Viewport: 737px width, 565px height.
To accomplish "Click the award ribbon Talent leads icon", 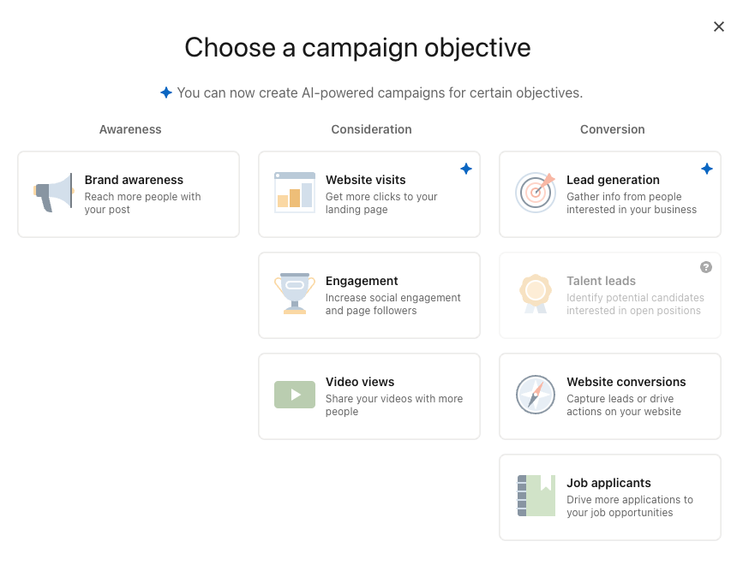I will [536, 294].
